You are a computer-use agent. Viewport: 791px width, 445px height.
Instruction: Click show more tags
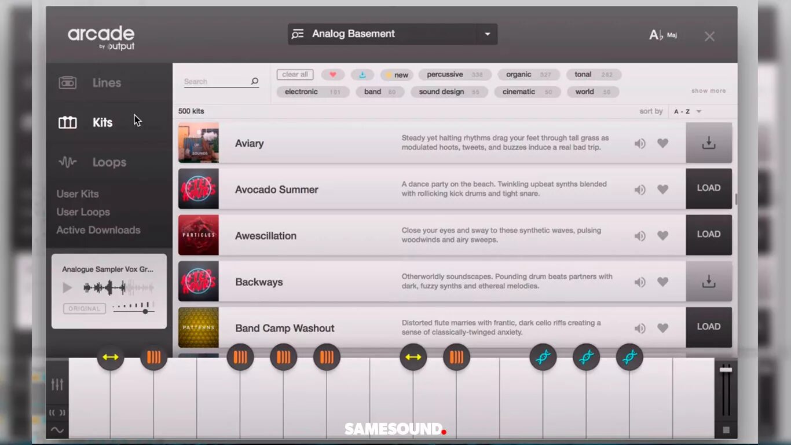coord(708,91)
